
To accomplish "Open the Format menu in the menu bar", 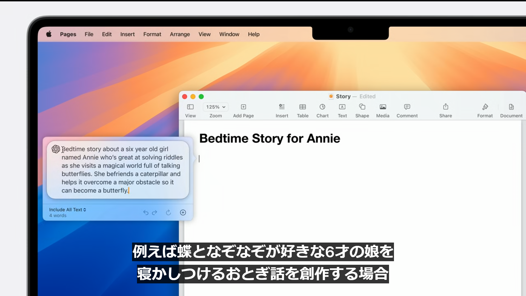I will (x=152, y=34).
